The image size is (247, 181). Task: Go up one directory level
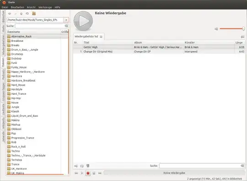(x=21, y=14)
